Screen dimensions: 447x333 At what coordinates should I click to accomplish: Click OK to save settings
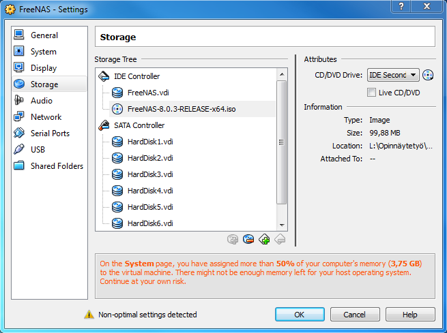300,315
